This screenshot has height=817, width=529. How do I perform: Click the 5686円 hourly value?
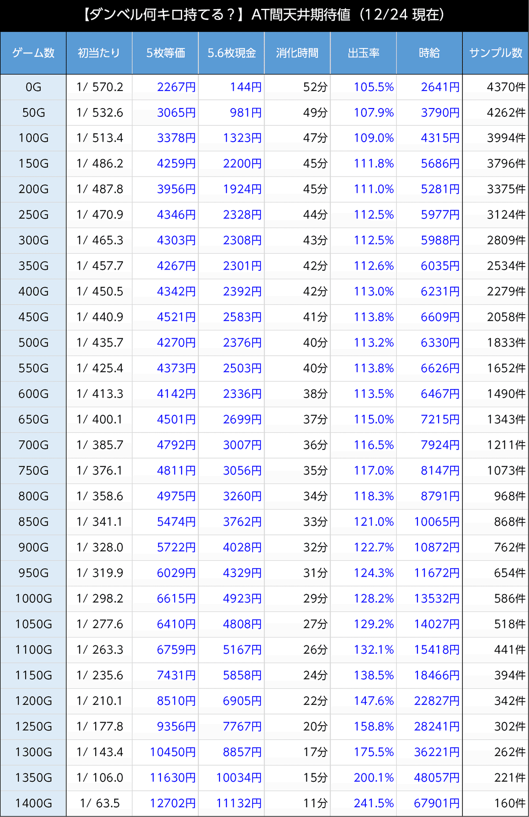(x=440, y=164)
